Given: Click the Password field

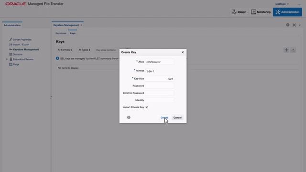Looking at the screenshot, I should point(159,86).
